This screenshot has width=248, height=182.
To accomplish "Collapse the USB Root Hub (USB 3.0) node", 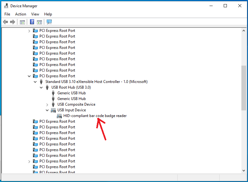I will tap(41, 88).
